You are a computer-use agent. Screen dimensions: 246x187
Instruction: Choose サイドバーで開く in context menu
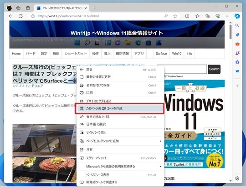click(x=120, y=132)
